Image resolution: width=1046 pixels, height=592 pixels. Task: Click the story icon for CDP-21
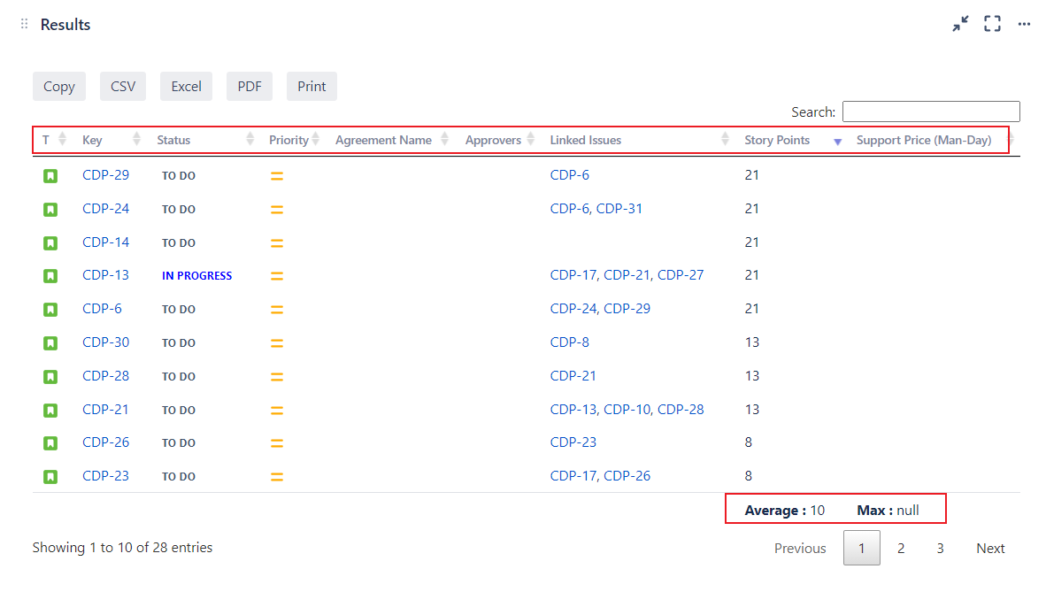(50, 411)
